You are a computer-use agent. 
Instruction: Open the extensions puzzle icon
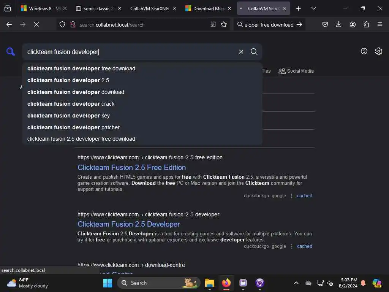click(x=366, y=24)
